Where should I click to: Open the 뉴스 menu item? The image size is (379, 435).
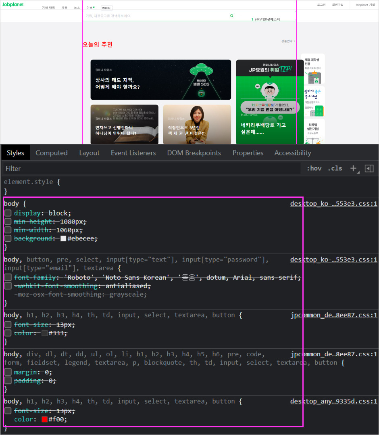tap(77, 8)
